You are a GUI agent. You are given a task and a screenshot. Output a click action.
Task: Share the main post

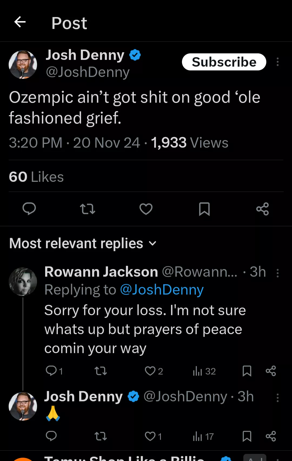(x=262, y=209)
